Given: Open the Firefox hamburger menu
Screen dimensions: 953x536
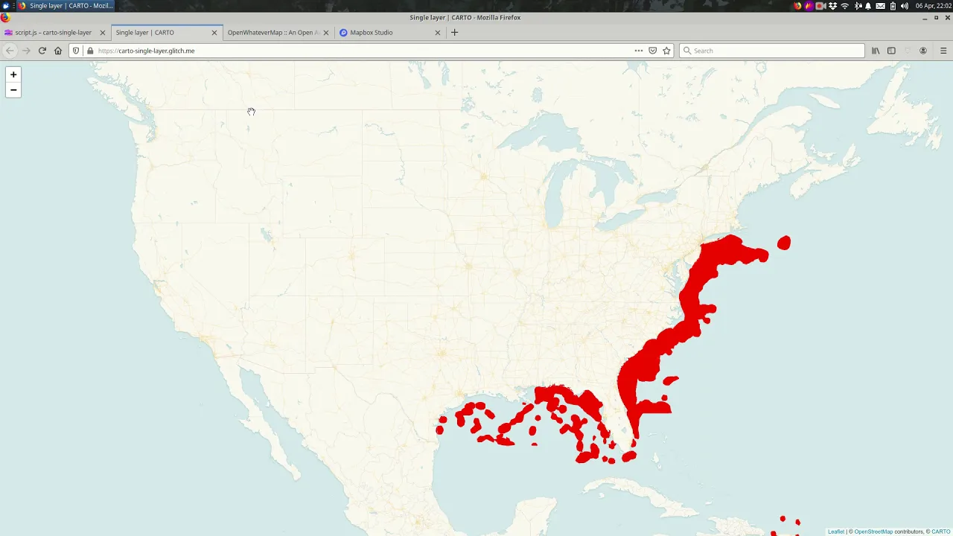Looking at the screenshot, I should pos(943,51).
